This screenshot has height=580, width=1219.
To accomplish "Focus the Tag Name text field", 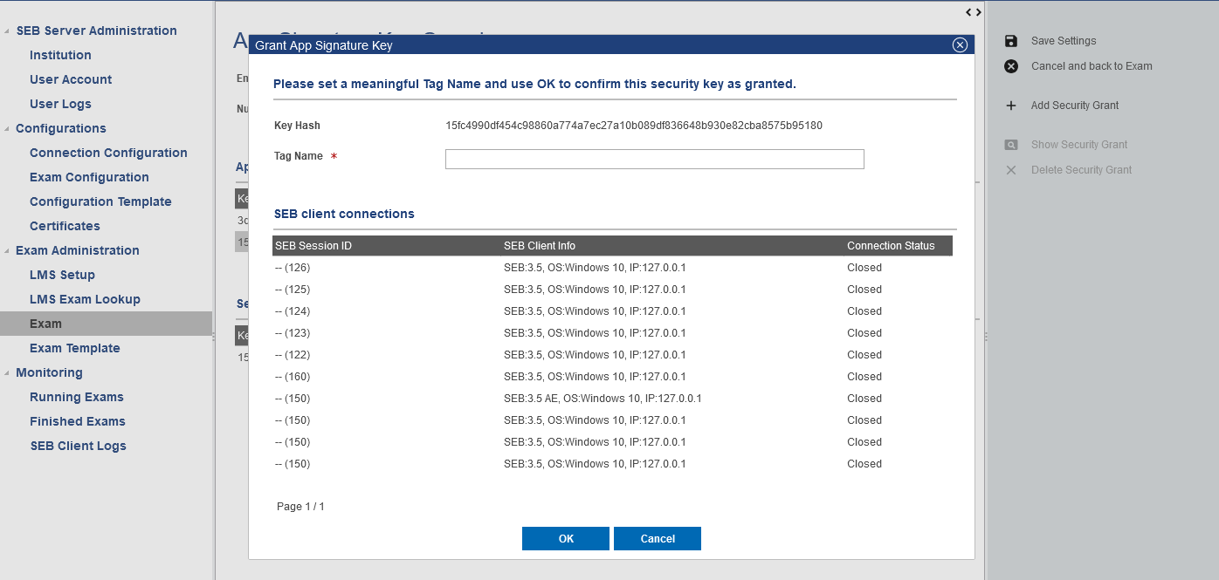I will (x=654, y=159).
